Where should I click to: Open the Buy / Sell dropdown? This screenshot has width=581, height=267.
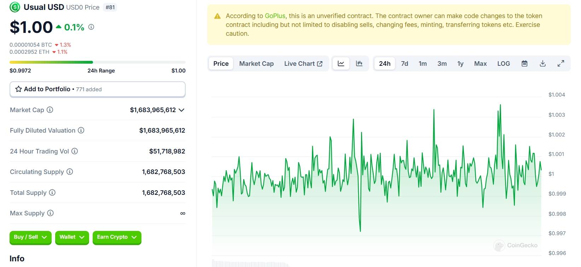[x=30, y=237]
